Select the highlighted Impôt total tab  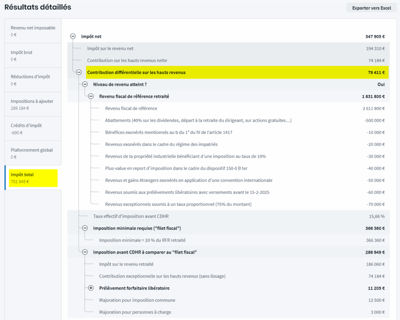click(33, 178)
